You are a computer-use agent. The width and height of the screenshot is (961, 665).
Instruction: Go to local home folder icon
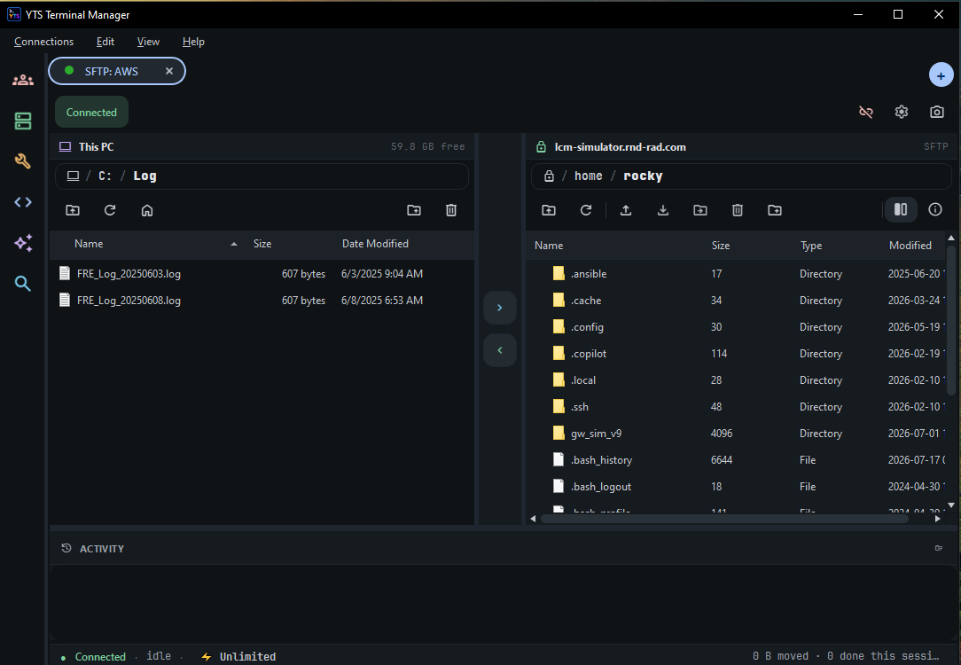coord(147,210)
